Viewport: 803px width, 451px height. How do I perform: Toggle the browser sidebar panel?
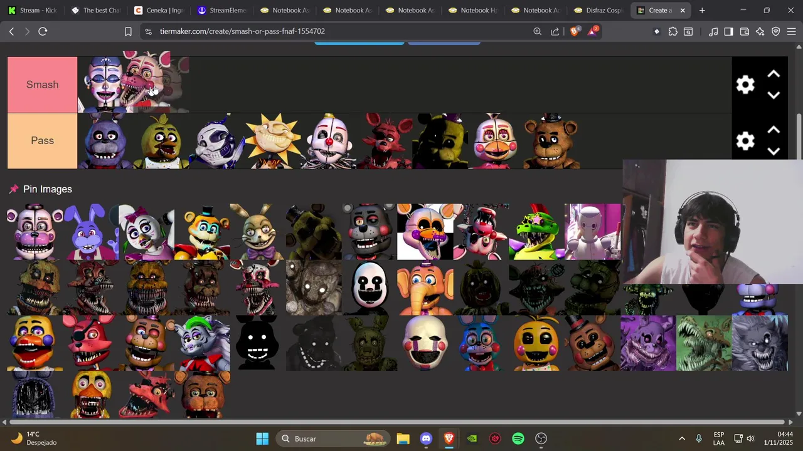tap(729, 31)
